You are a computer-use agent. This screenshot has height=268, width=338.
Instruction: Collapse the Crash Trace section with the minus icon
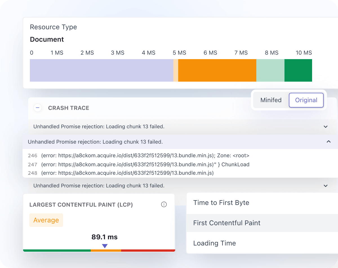click(37, 108)
